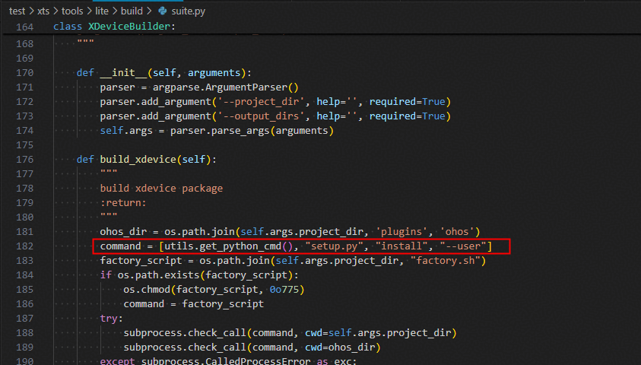The width and height of the screenshot is (641, 365).
Task: Click line number 182 in the gutter
Action: point(25,246)
